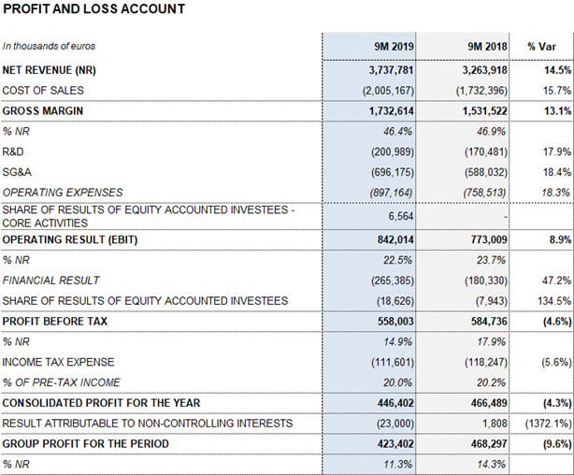
Task: Click CONSOLIDATED PROFIT FOR THE YEAR label
Action: [101, 403]
